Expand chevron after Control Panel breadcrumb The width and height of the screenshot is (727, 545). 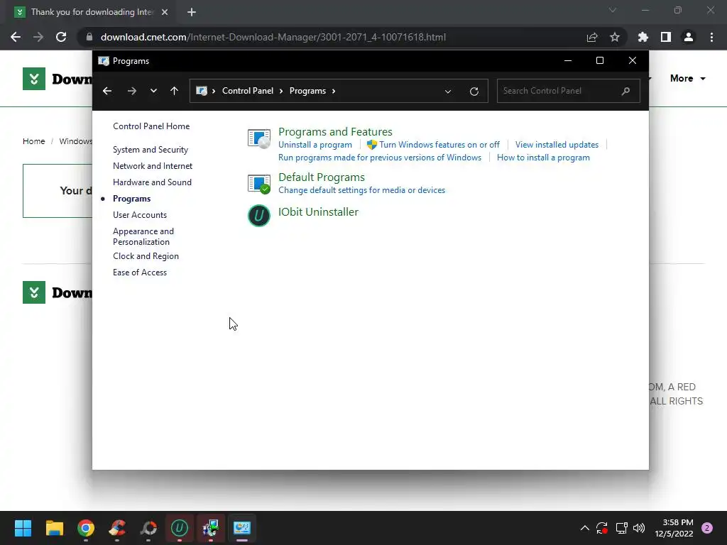coord(281,91)
